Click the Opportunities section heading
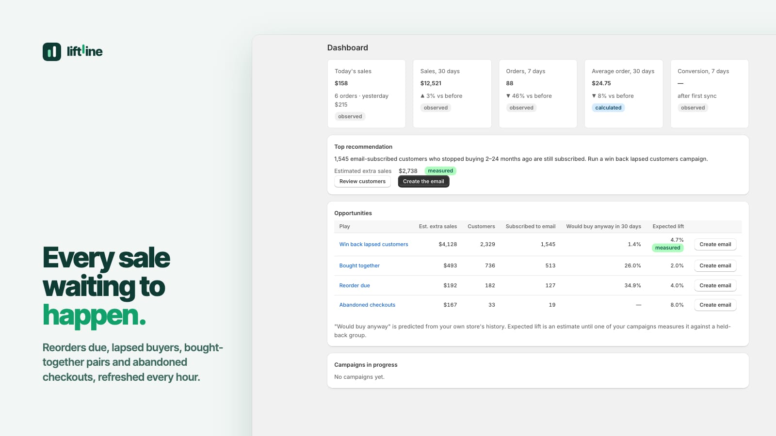776x436 pixels. [353, 213]
